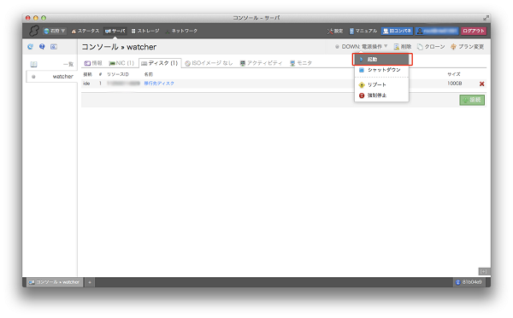Click the プラン変更 plan change icon
Image resolution: width=513 pixels, height=318 pixels.
coord(453,47)
